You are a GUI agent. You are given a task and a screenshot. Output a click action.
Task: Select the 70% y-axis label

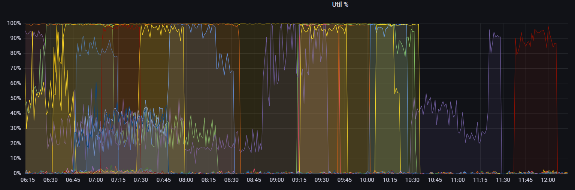tap(15, 68)
